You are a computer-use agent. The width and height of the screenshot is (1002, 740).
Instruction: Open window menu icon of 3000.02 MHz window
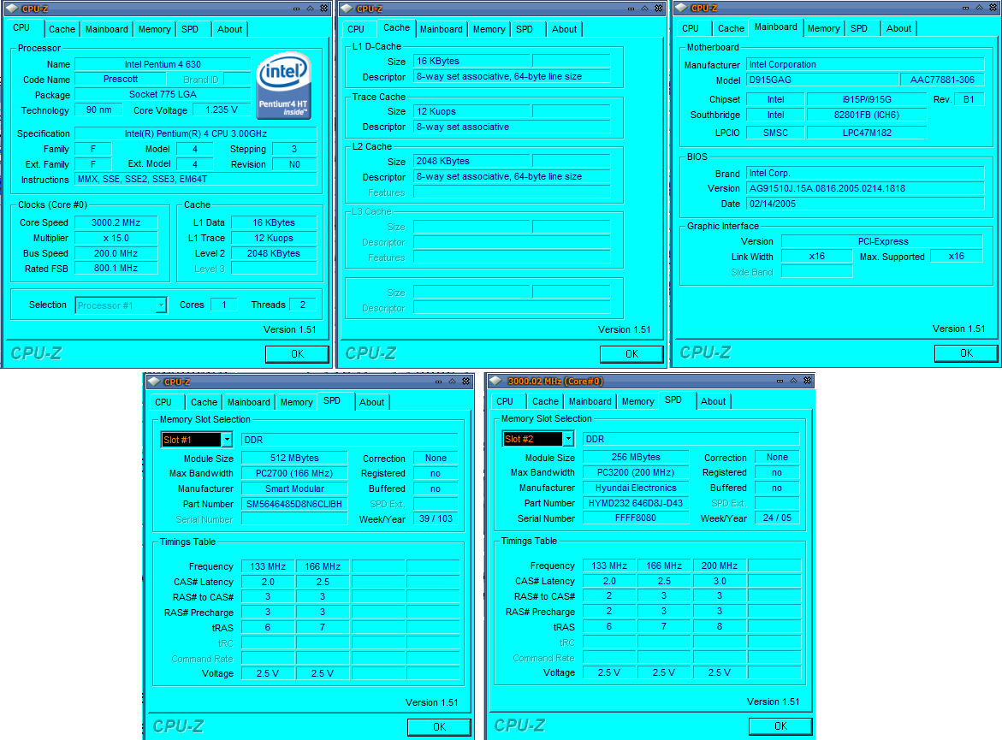[x=495, y=381]
